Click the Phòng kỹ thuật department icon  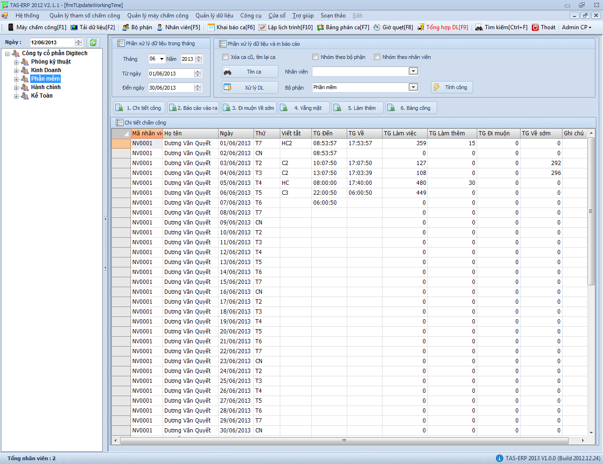point(25,62)
